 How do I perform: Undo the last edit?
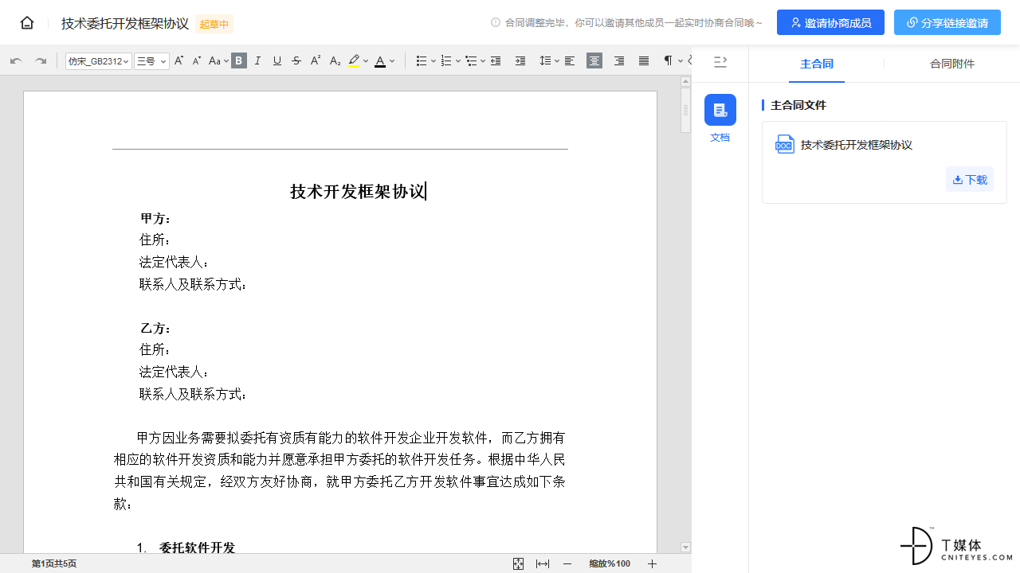[x=16, y=60]
